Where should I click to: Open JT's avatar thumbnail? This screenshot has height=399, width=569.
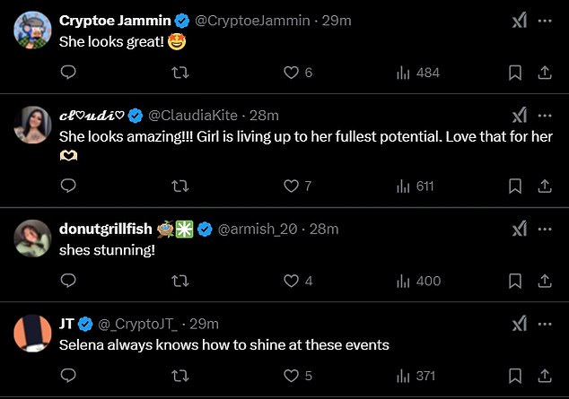[32, 333]
